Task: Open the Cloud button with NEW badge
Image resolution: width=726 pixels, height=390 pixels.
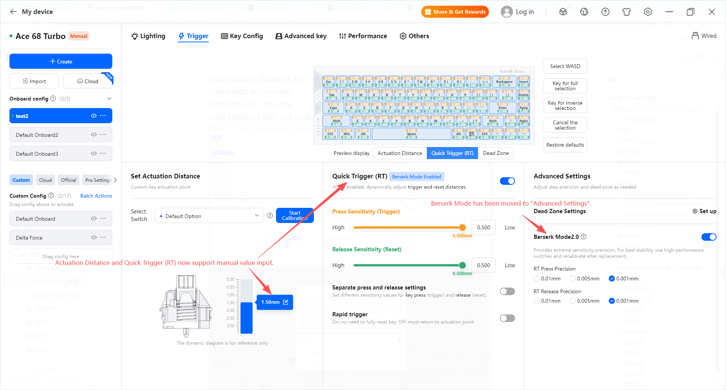Action: click(x=88, y=81)
